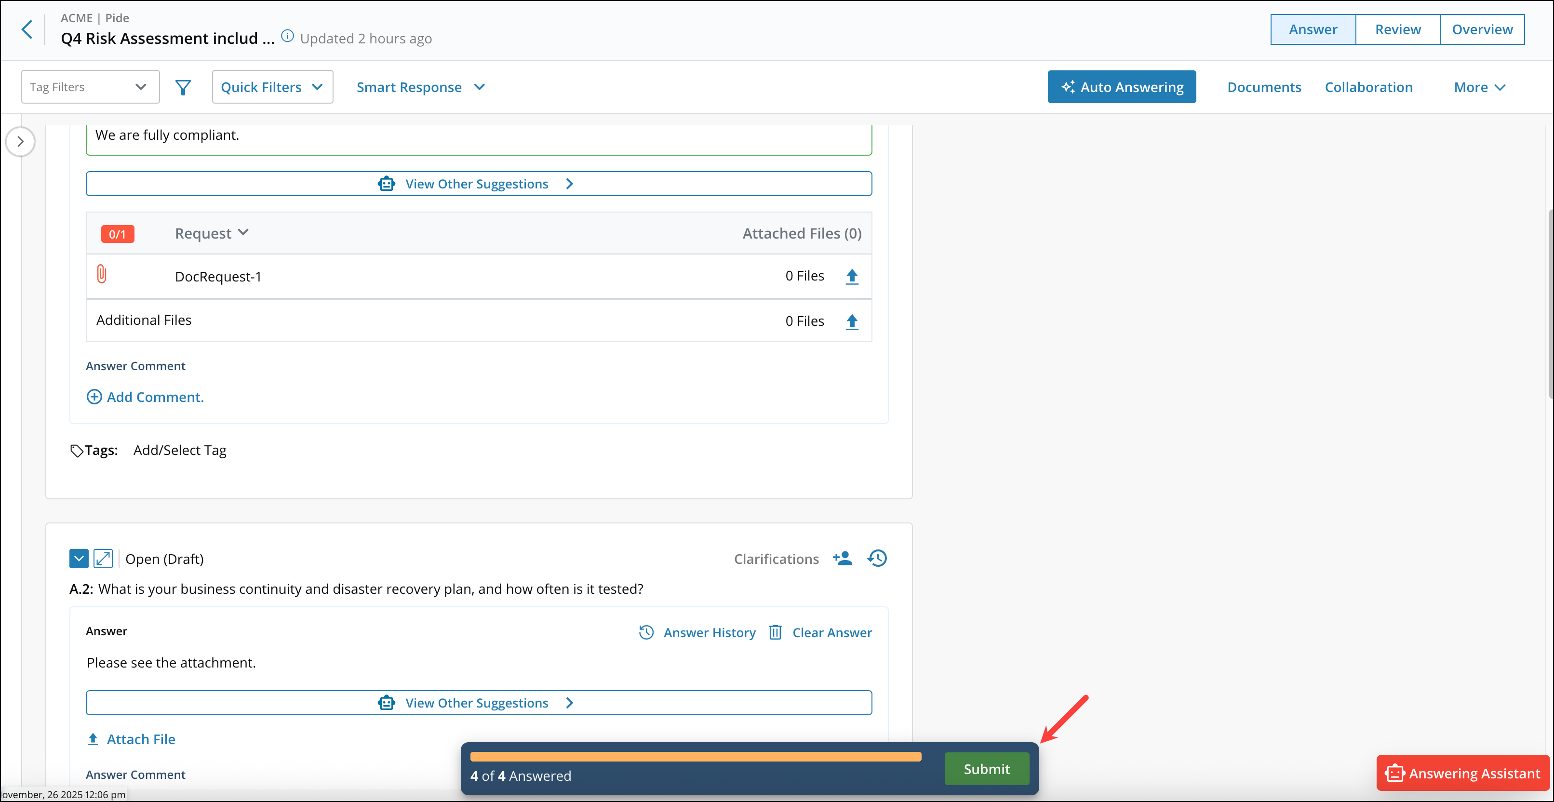Viewport: 1554px width, 802px height.
Task: Click the paperclip icon beside DocRequest-1
Action: click(101, 275)
